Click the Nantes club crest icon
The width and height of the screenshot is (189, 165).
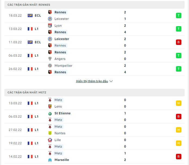(50, 133)
